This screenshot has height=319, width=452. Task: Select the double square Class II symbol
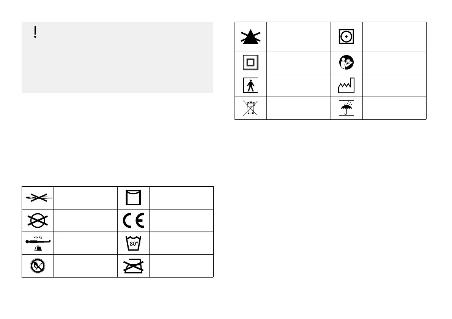click(x=250, y=63)
